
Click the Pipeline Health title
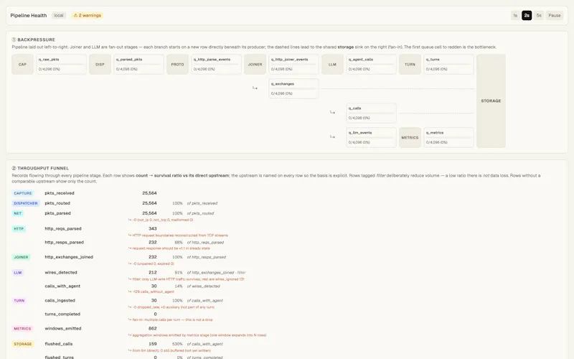coord(29,15)
